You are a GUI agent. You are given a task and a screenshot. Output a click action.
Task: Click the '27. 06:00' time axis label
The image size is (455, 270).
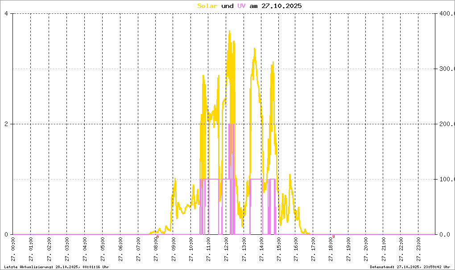120,249
